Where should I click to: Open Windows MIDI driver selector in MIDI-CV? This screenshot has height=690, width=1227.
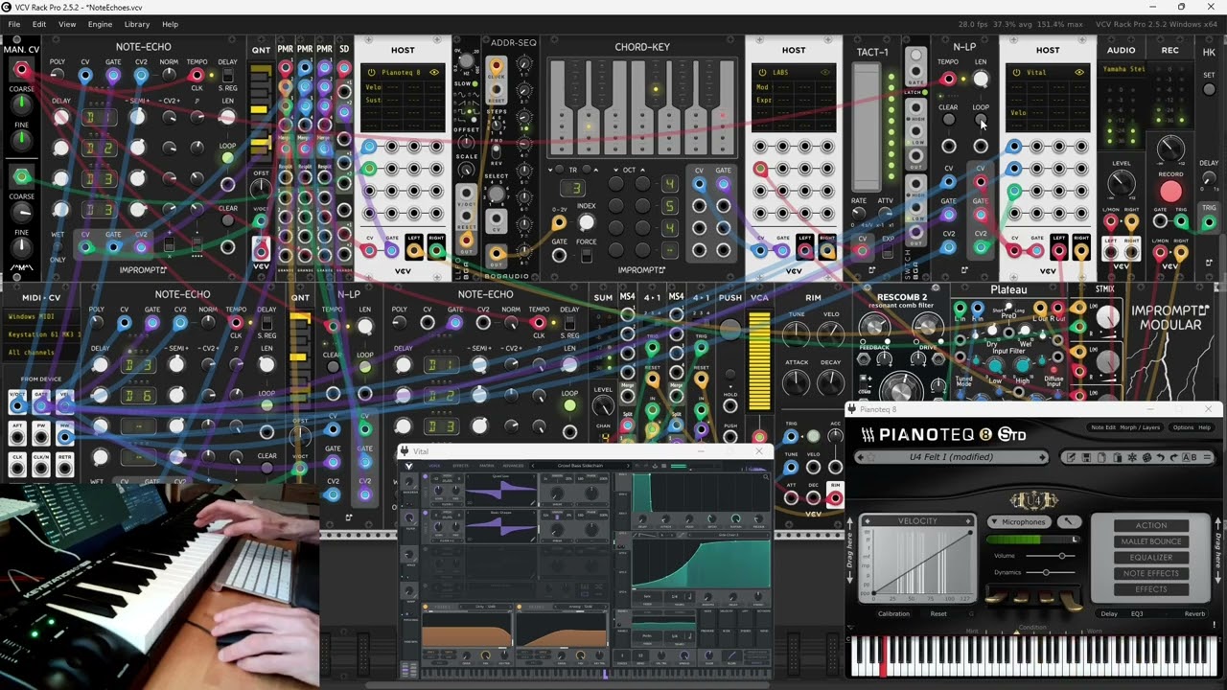pyautogui.click(x=39, y=316)
